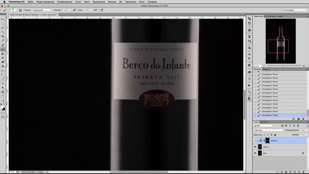Select the Eraser tool

coord(3,62)
